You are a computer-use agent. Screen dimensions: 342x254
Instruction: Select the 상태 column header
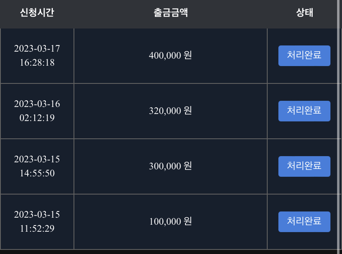click(304, 12)
